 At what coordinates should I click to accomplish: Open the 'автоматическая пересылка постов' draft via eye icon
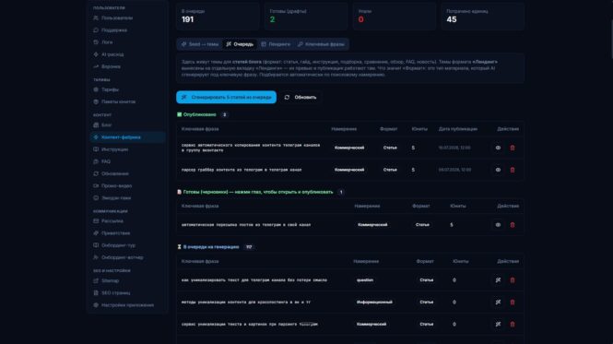[498, 225]
